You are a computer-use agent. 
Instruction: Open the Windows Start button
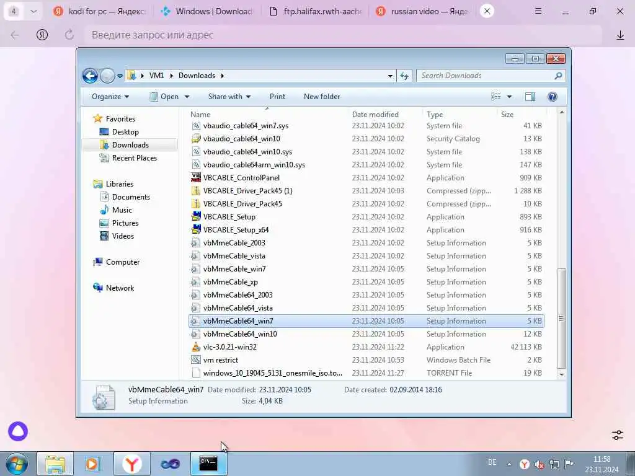tap(17, 464)
